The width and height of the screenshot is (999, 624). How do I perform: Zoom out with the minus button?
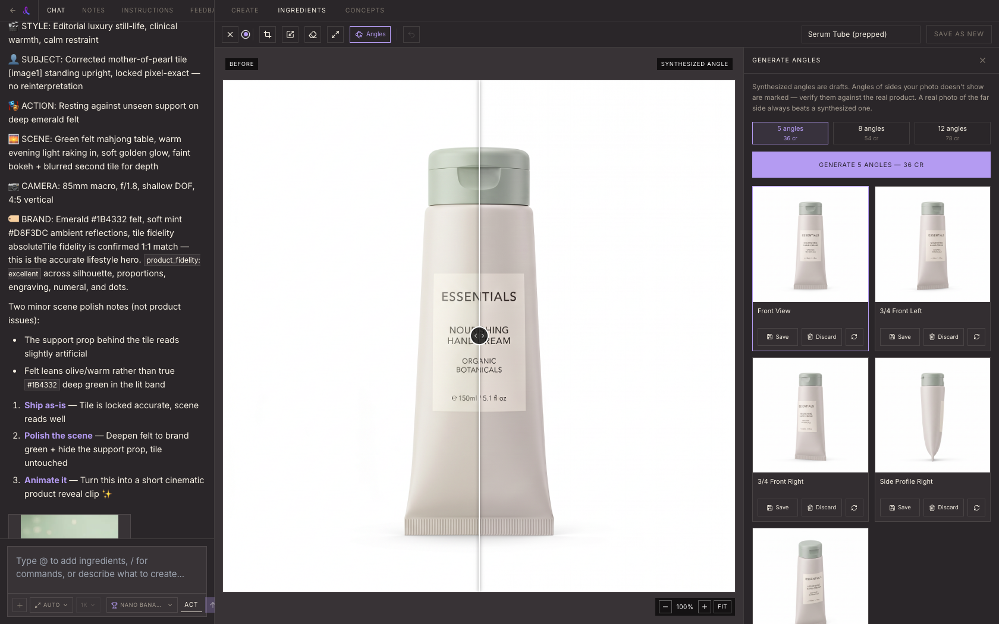click(665, 607)
